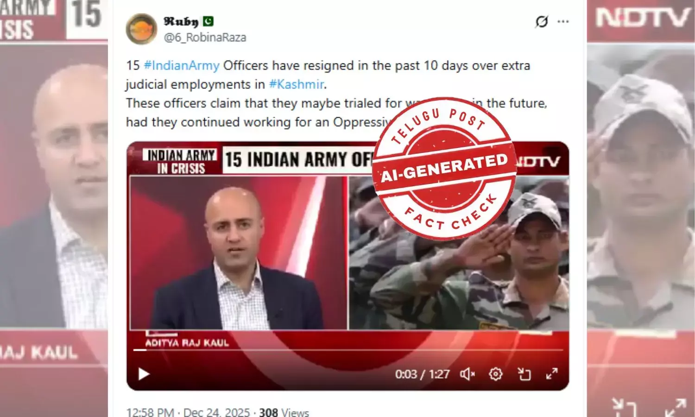Open video settings gear icon
Viewport: 695px width, 417px height.
[496, 374]
